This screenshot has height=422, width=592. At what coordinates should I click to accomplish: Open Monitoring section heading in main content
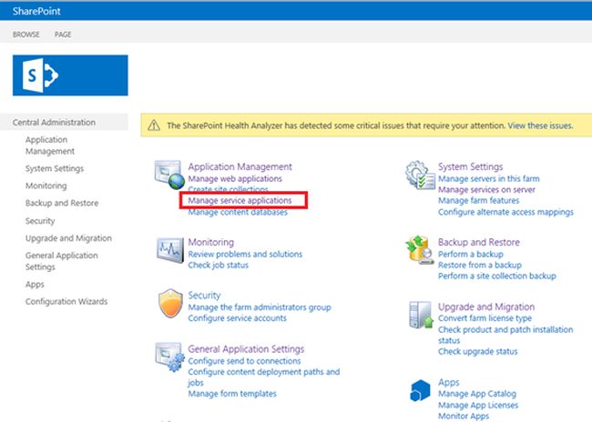click(211, 242)
